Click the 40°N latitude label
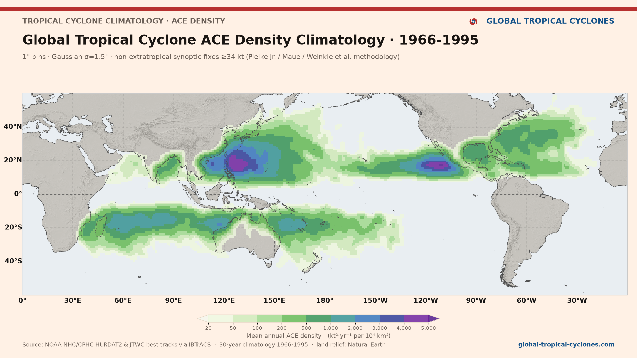The height and width of the screenshot is (358, 637). (13, 127)
